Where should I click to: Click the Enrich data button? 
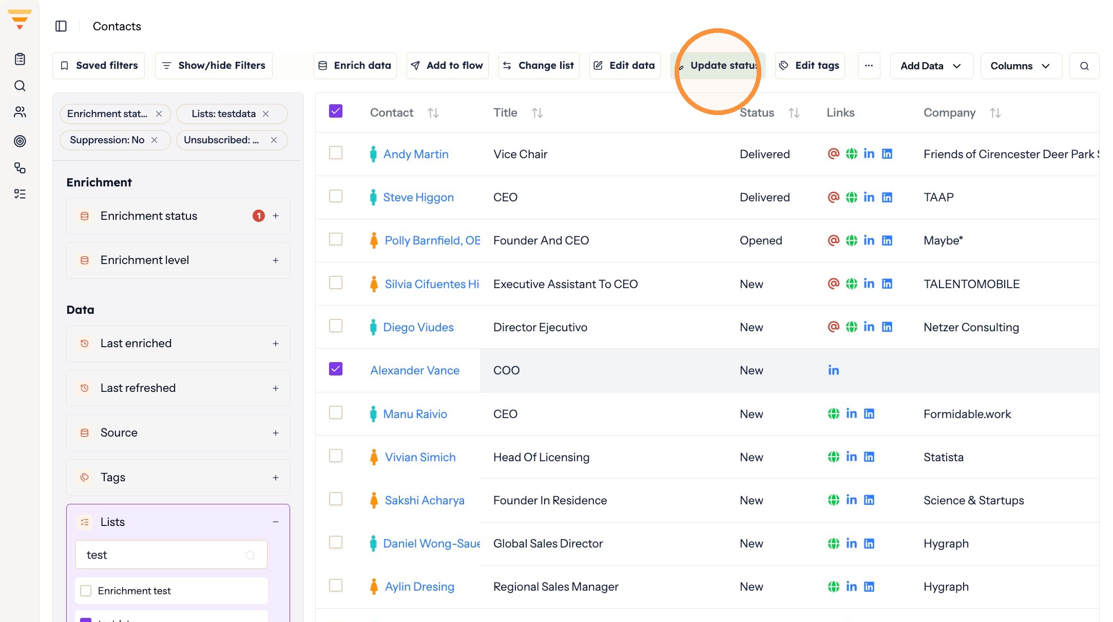click(355, 66)
